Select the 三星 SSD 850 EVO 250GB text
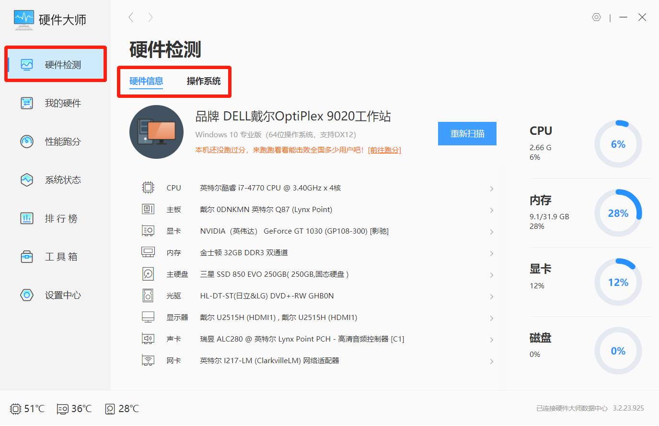659x426 pixels. click(x=274, y=274)
